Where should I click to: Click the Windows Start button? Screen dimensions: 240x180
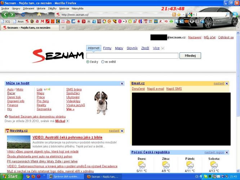11,177
